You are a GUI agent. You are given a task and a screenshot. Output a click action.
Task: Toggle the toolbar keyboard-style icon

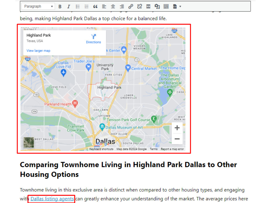(166, 6)
